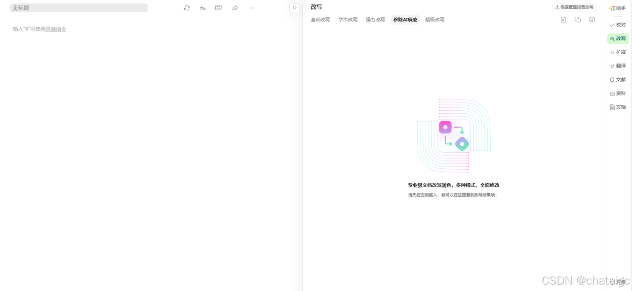Switch to the 强力改写 tab
Image resolution: width=632 pixels, height=291 pixels.
point(375,20)
